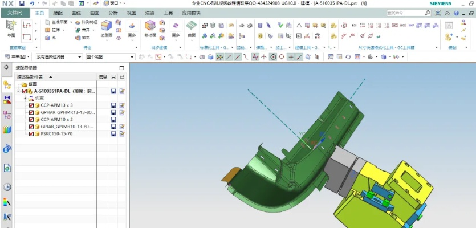Screen dimensions: 476x228
Task: Uncheck the CCP-APM13 x 3 component
Action: click(x=31, y=105)
